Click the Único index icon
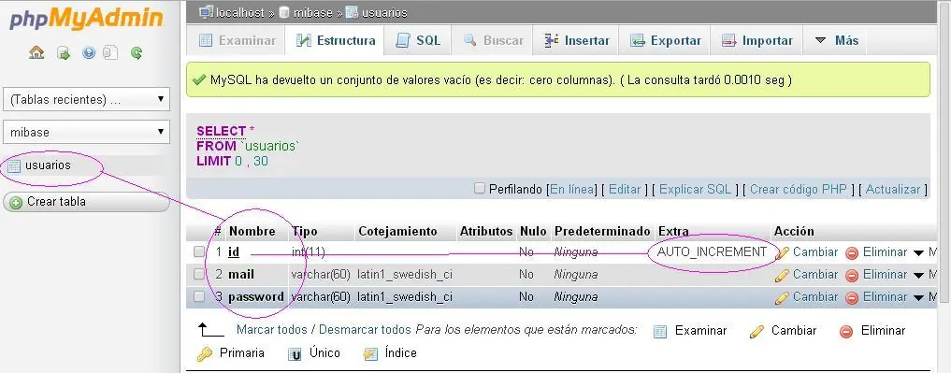 click(x=295, y=354)
